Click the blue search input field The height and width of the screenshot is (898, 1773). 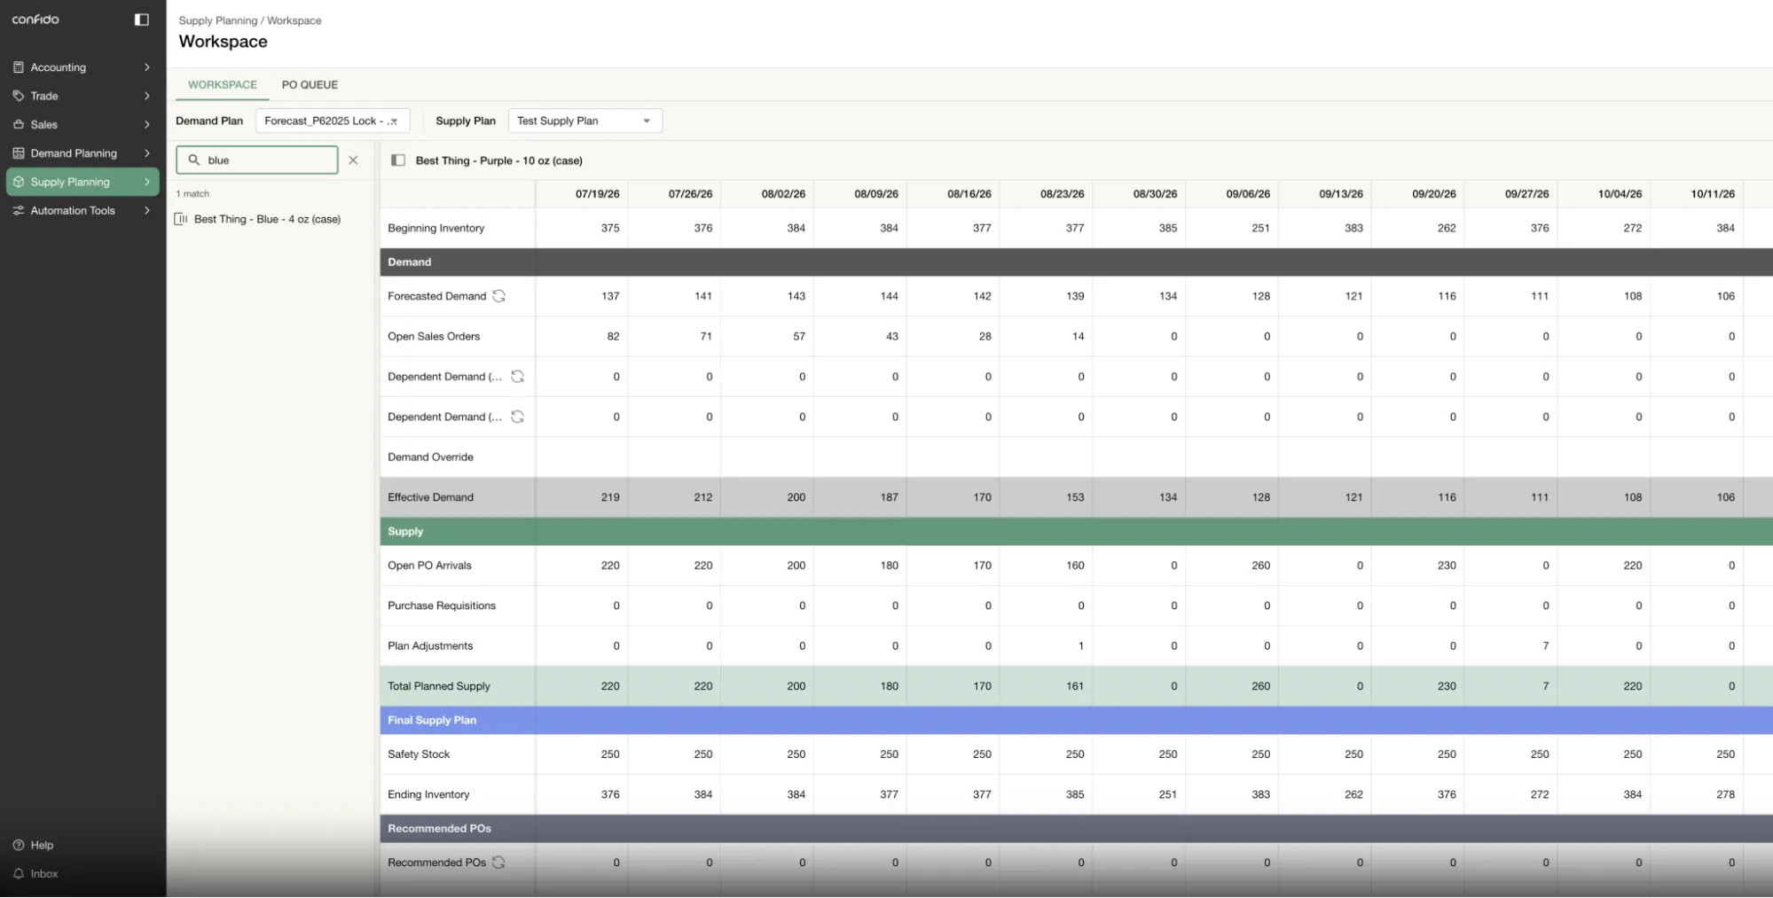257,160
